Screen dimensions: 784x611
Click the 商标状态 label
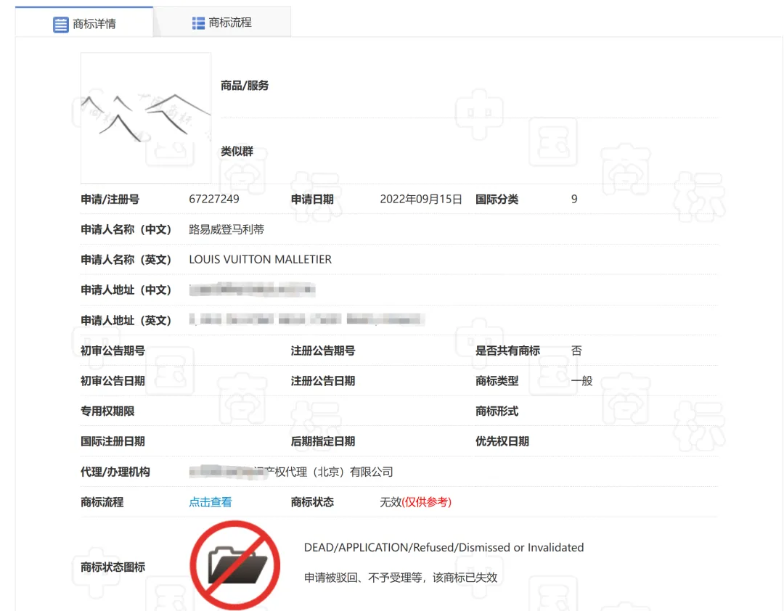pyautogui.click(x=312, y=502)
